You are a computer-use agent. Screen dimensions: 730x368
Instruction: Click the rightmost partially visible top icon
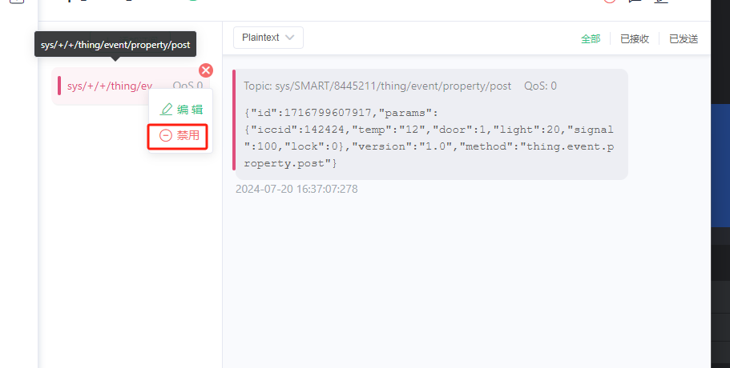pos(661,2)
